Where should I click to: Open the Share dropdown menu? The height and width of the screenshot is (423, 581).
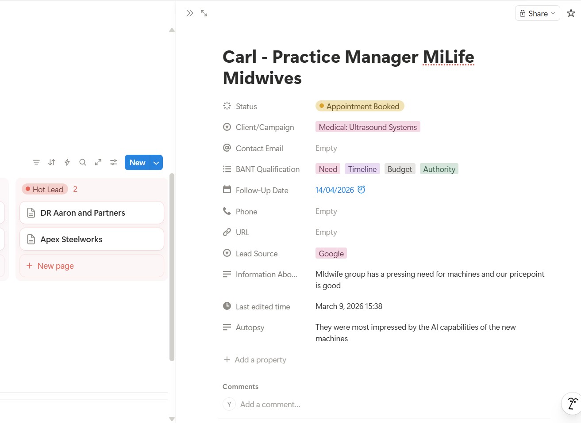537,13
